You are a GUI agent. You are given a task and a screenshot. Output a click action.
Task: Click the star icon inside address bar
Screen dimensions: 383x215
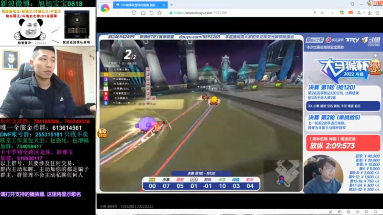[322, 13]
